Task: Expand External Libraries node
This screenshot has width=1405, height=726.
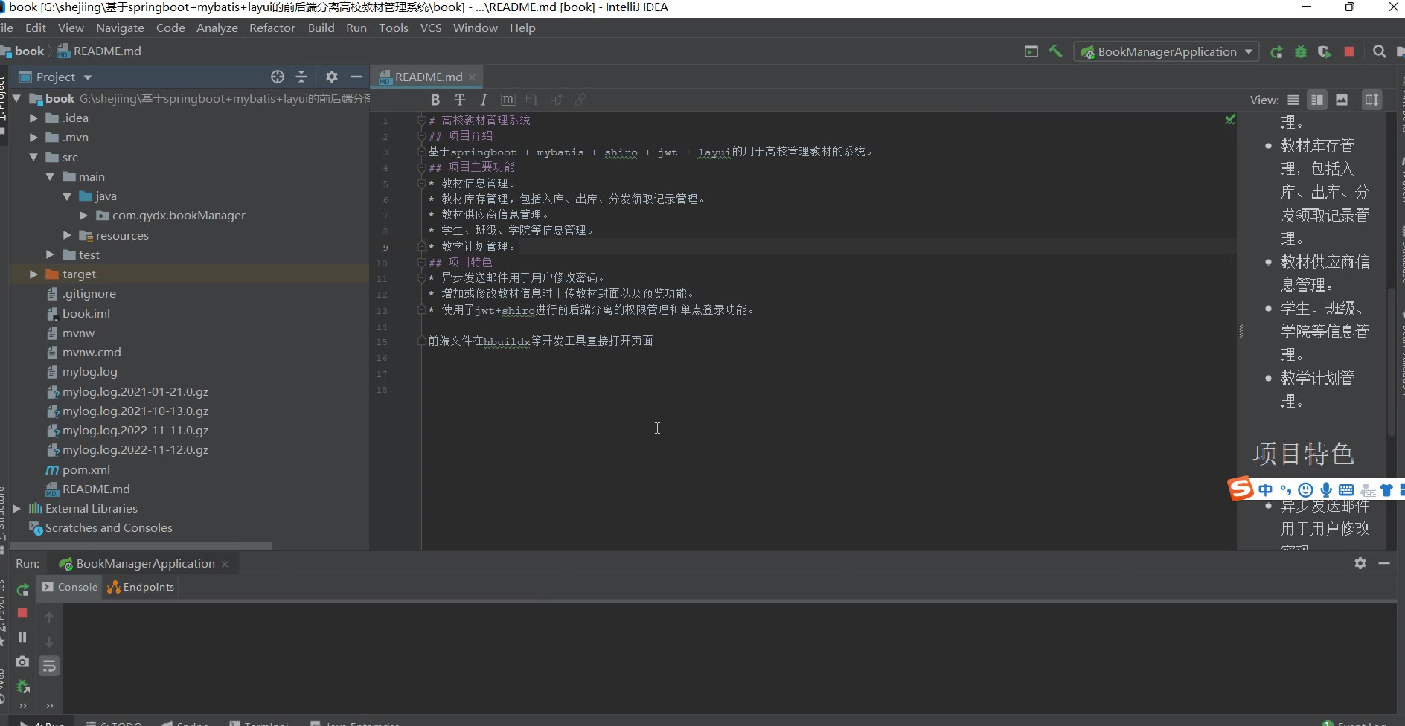Action: (x=16, y=509)
